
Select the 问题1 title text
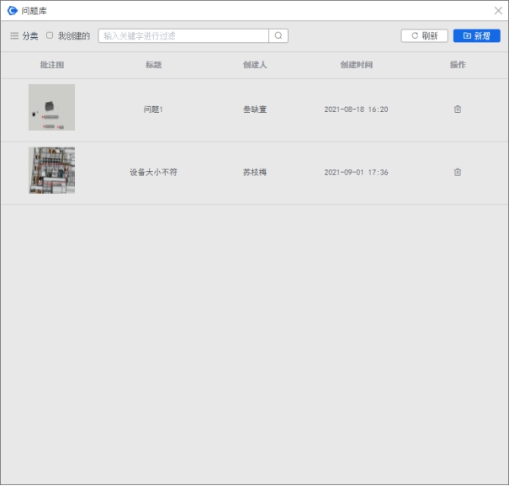(153, 109)
